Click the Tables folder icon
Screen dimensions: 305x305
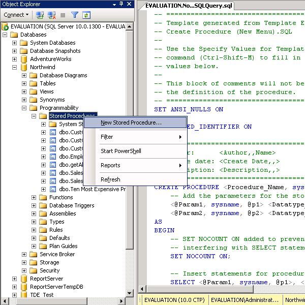[33, 84]
